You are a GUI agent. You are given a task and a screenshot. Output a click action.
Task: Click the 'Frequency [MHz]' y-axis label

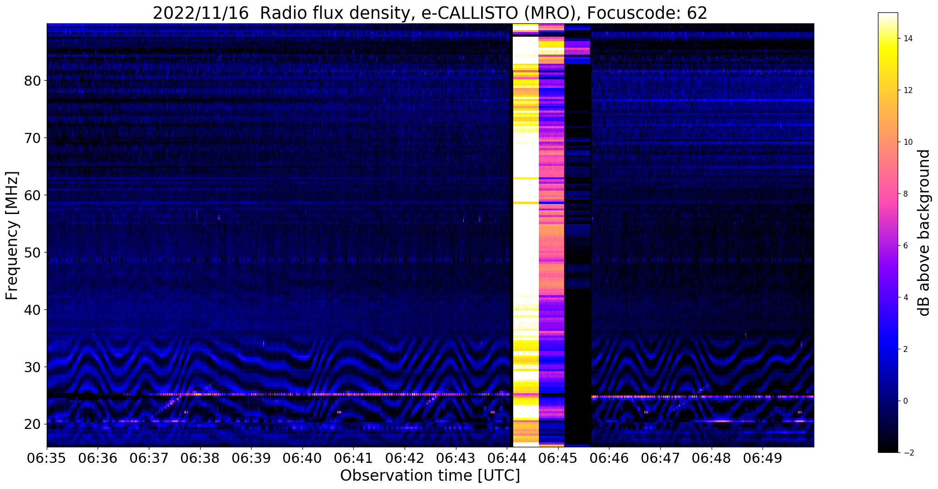point(12,236)
